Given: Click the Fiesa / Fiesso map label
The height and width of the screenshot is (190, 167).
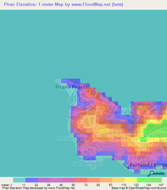Looking at the screenshot, I should click(x=120, y=112).
